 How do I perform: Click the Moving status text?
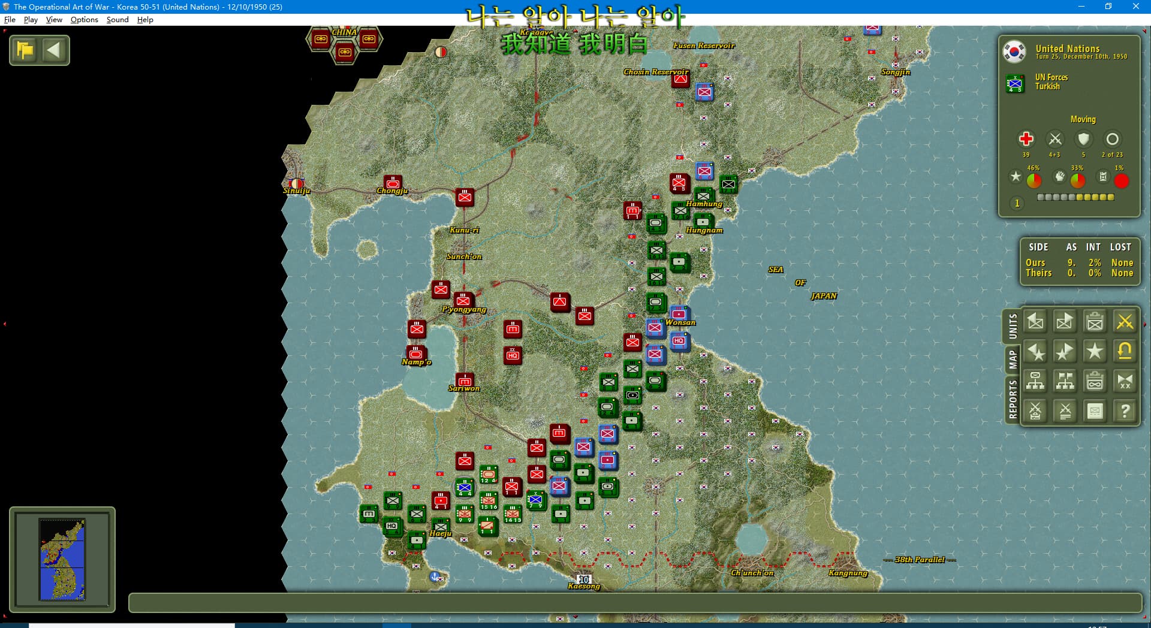(1083, 119)
